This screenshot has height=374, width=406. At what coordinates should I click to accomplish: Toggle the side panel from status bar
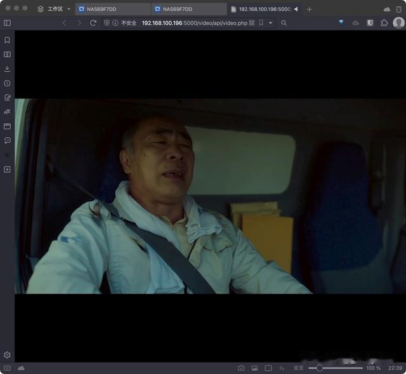tap(7, 368)
